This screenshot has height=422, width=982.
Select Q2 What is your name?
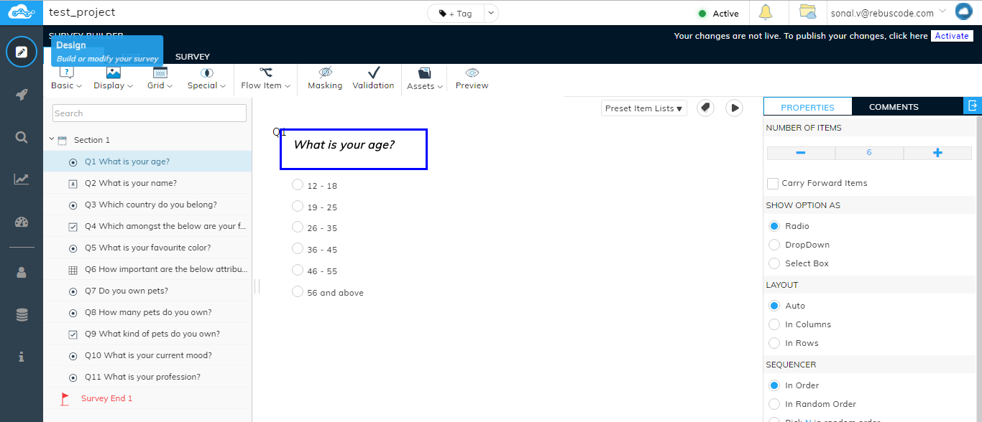click(x=147, y=183)
